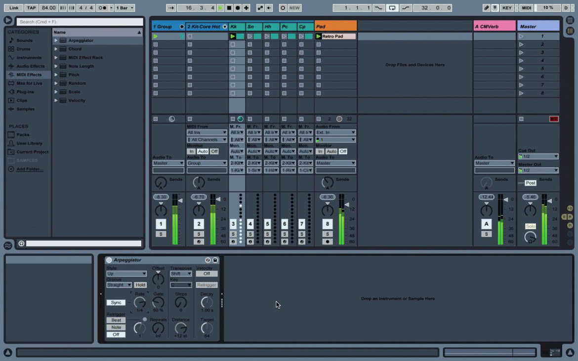Open the Transpose dropdown showing Shift
Viewport: 578px width, 361px height.
[x=181, y=274]
